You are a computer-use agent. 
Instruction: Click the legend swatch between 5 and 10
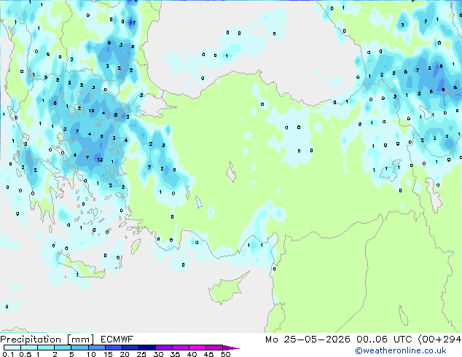pos(79,348)
